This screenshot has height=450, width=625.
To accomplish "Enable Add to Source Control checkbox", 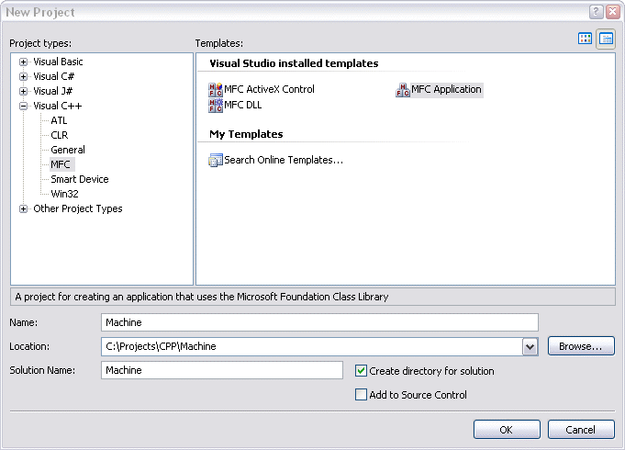I will [x=361, y=395].
